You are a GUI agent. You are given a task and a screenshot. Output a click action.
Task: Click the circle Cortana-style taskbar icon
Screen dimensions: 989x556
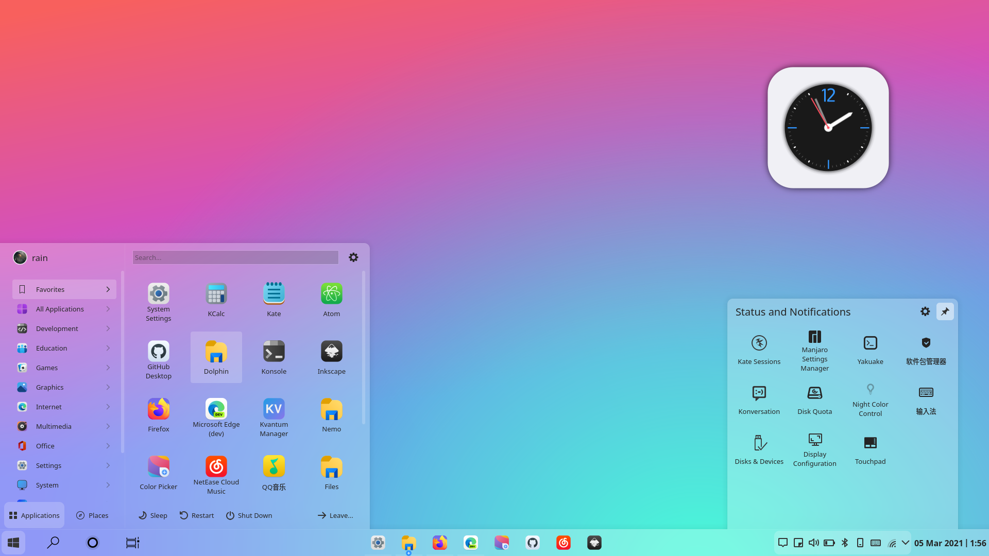93,543
